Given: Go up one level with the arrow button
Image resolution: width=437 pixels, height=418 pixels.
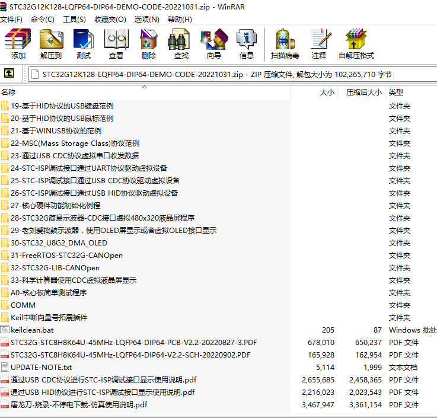Looking at the screenshot, I should 9,74.
